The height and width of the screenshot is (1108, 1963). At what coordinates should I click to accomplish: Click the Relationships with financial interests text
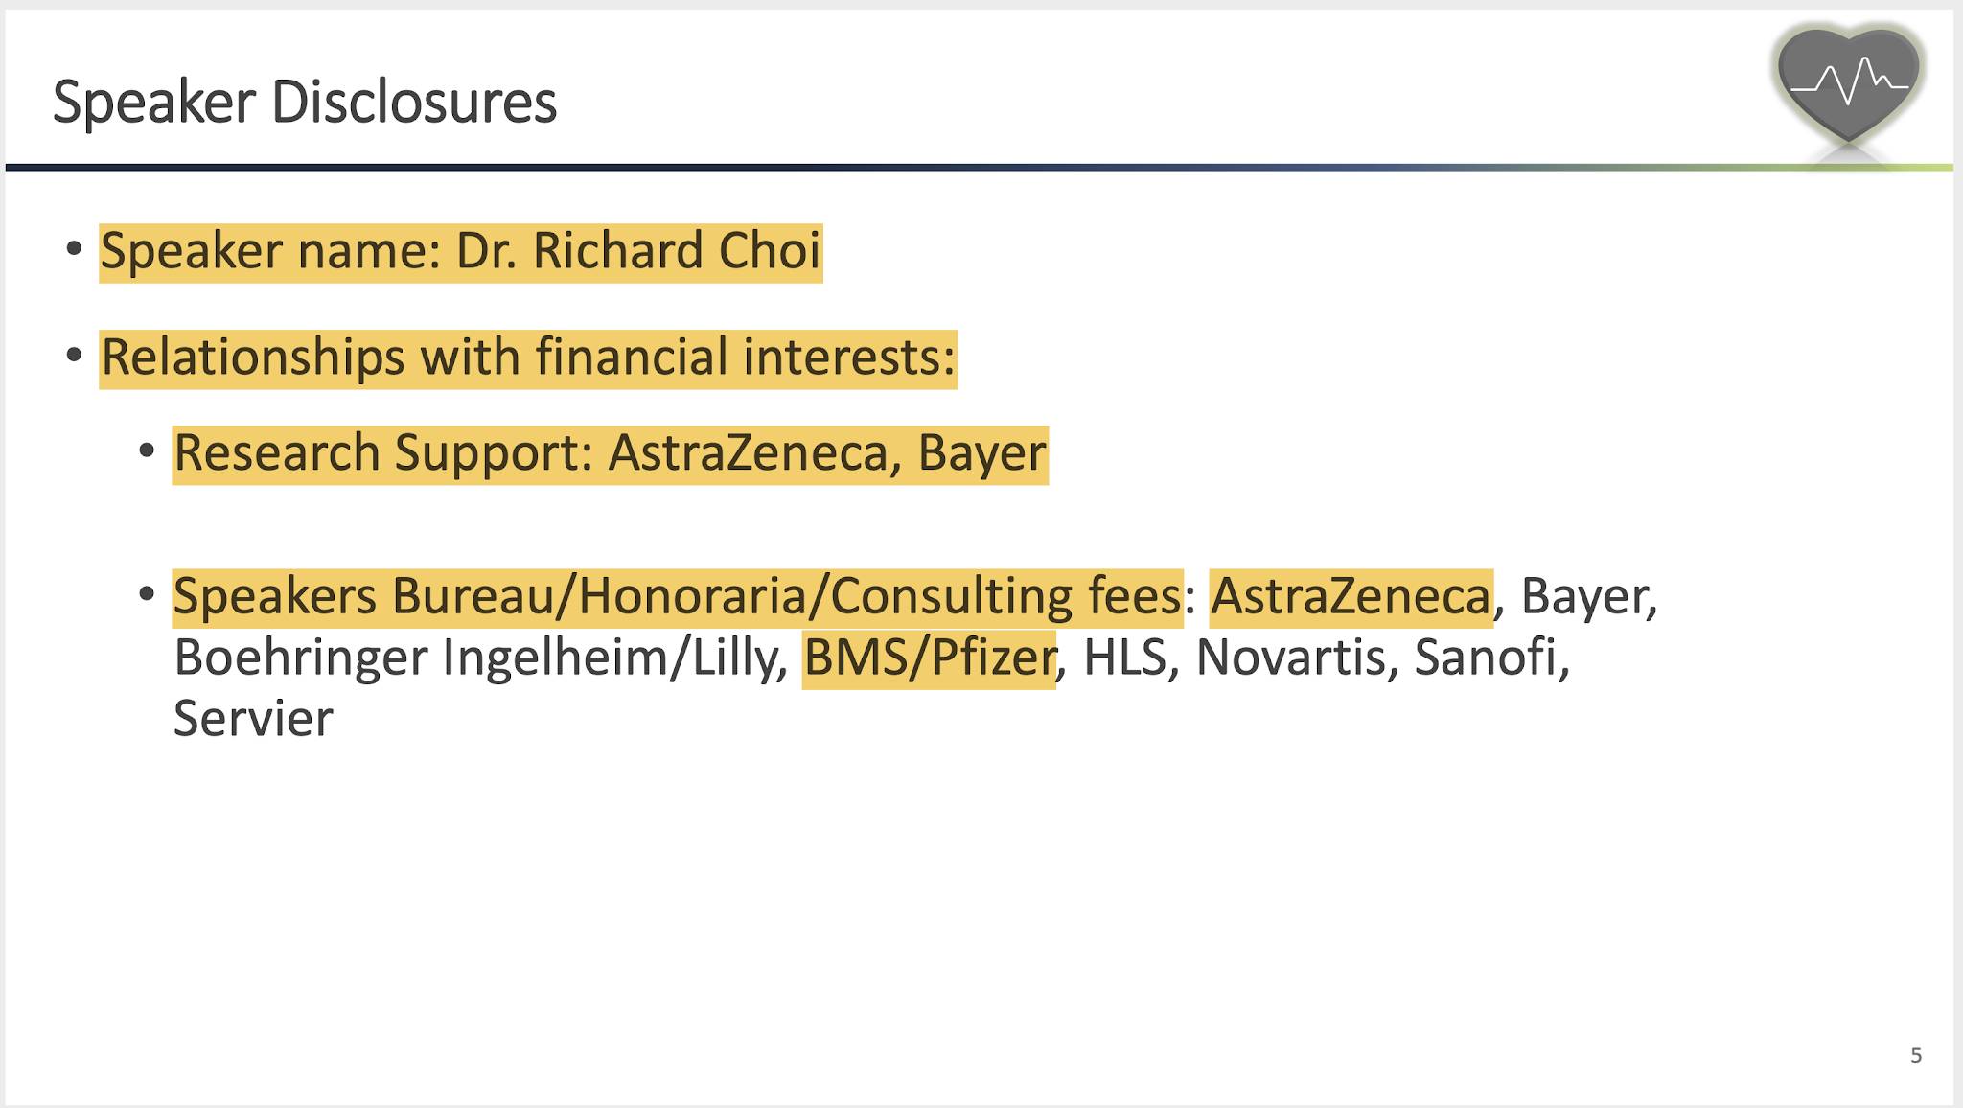(528, 358)
